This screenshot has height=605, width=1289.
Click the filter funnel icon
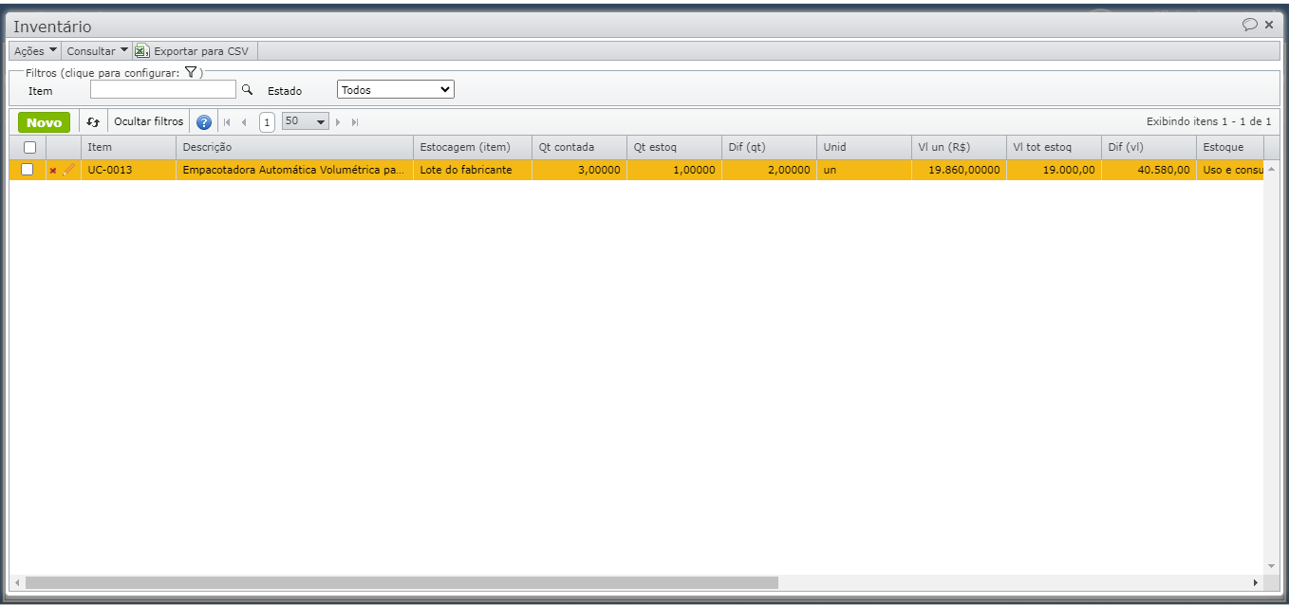[191, 72]
